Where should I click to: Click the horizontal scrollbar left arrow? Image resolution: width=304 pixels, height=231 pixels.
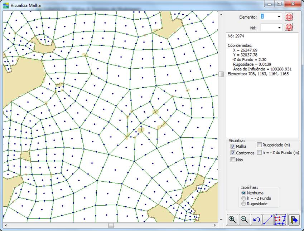point(5,225)
